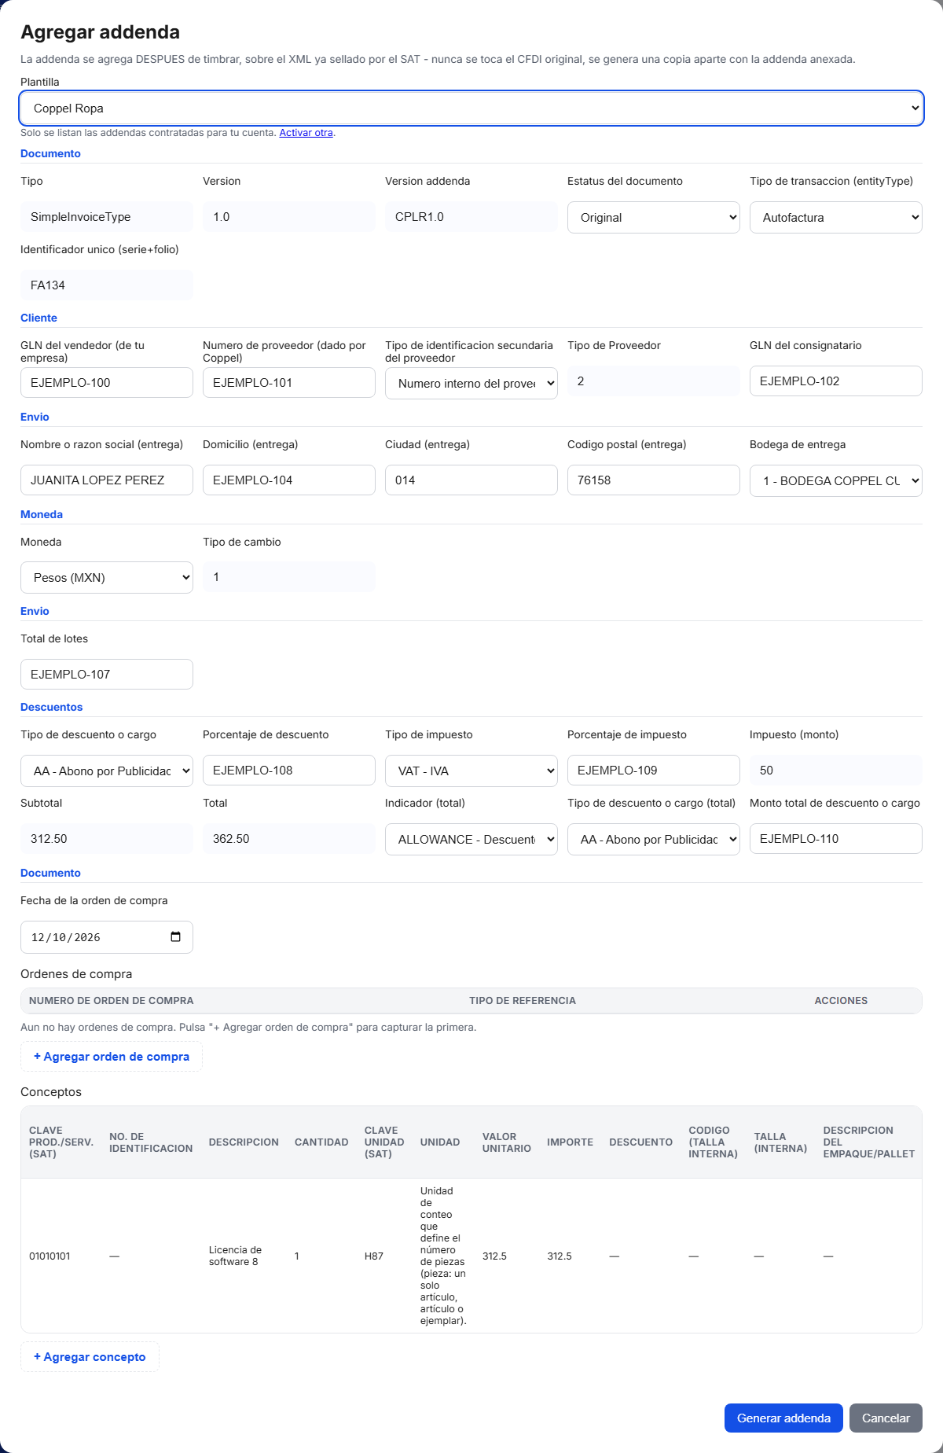Click the 'Descuentos' section heading
This screenshot has height=1453, width=943.
pyautogui.click(x=51, y=707)
